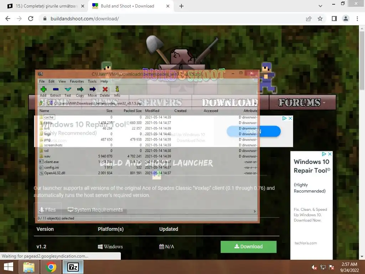Open Chrome profile avatar
Image resolution: width=365 pixels, height=274 pixels.
[346, 19]
